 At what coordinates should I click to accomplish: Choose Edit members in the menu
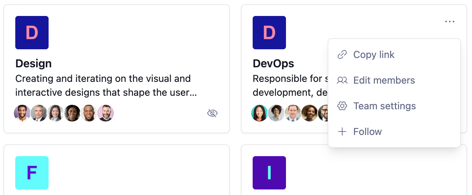[x=394, y=80]
